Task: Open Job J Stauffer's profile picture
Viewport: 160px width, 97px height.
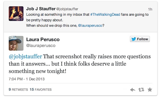Action: 16,14
